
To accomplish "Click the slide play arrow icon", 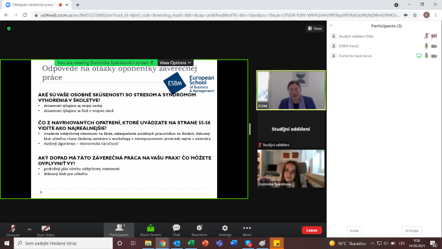I will (41, 193).
